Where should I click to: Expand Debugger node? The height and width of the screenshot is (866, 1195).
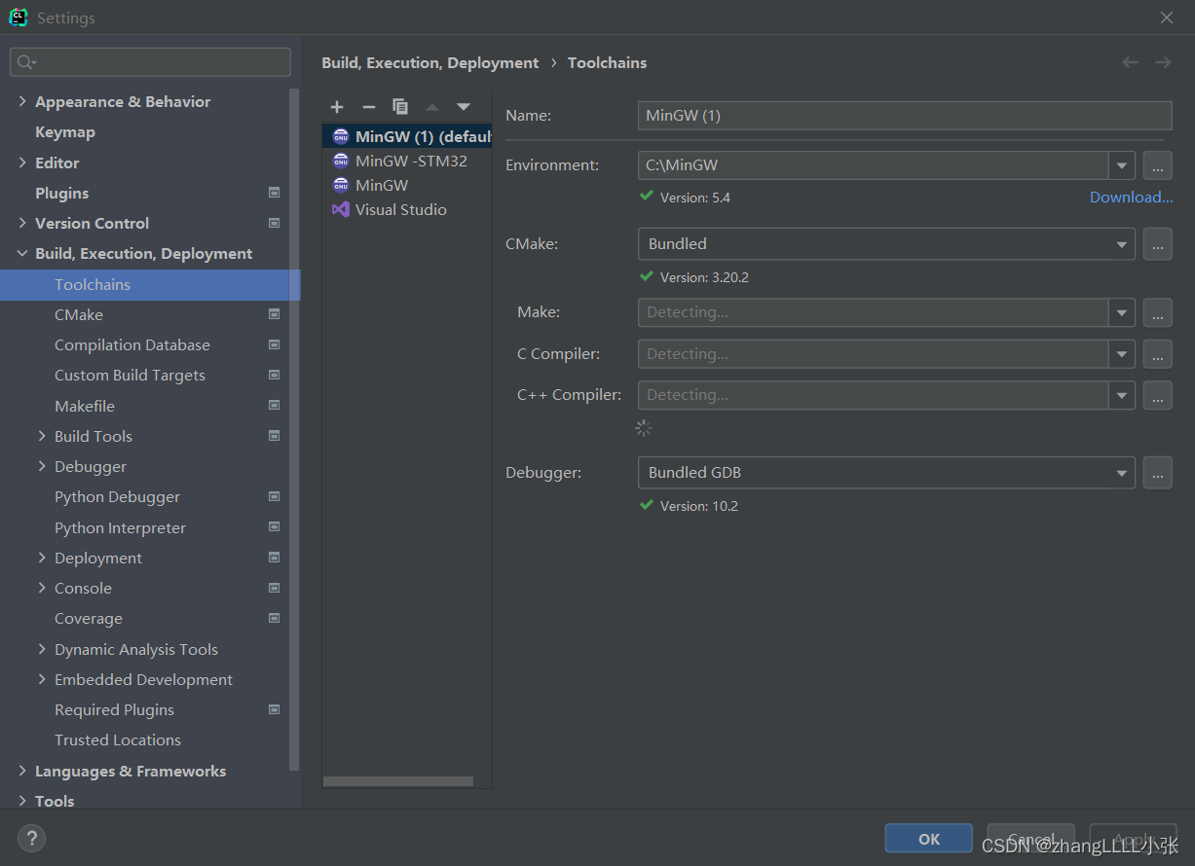[42, 466]
